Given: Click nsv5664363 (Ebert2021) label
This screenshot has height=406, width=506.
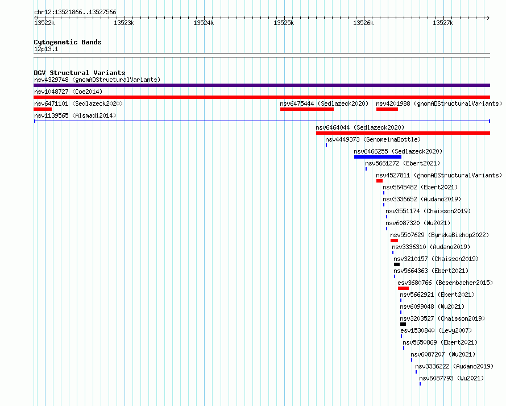Looking at the screenshot, I should [431, 271].
